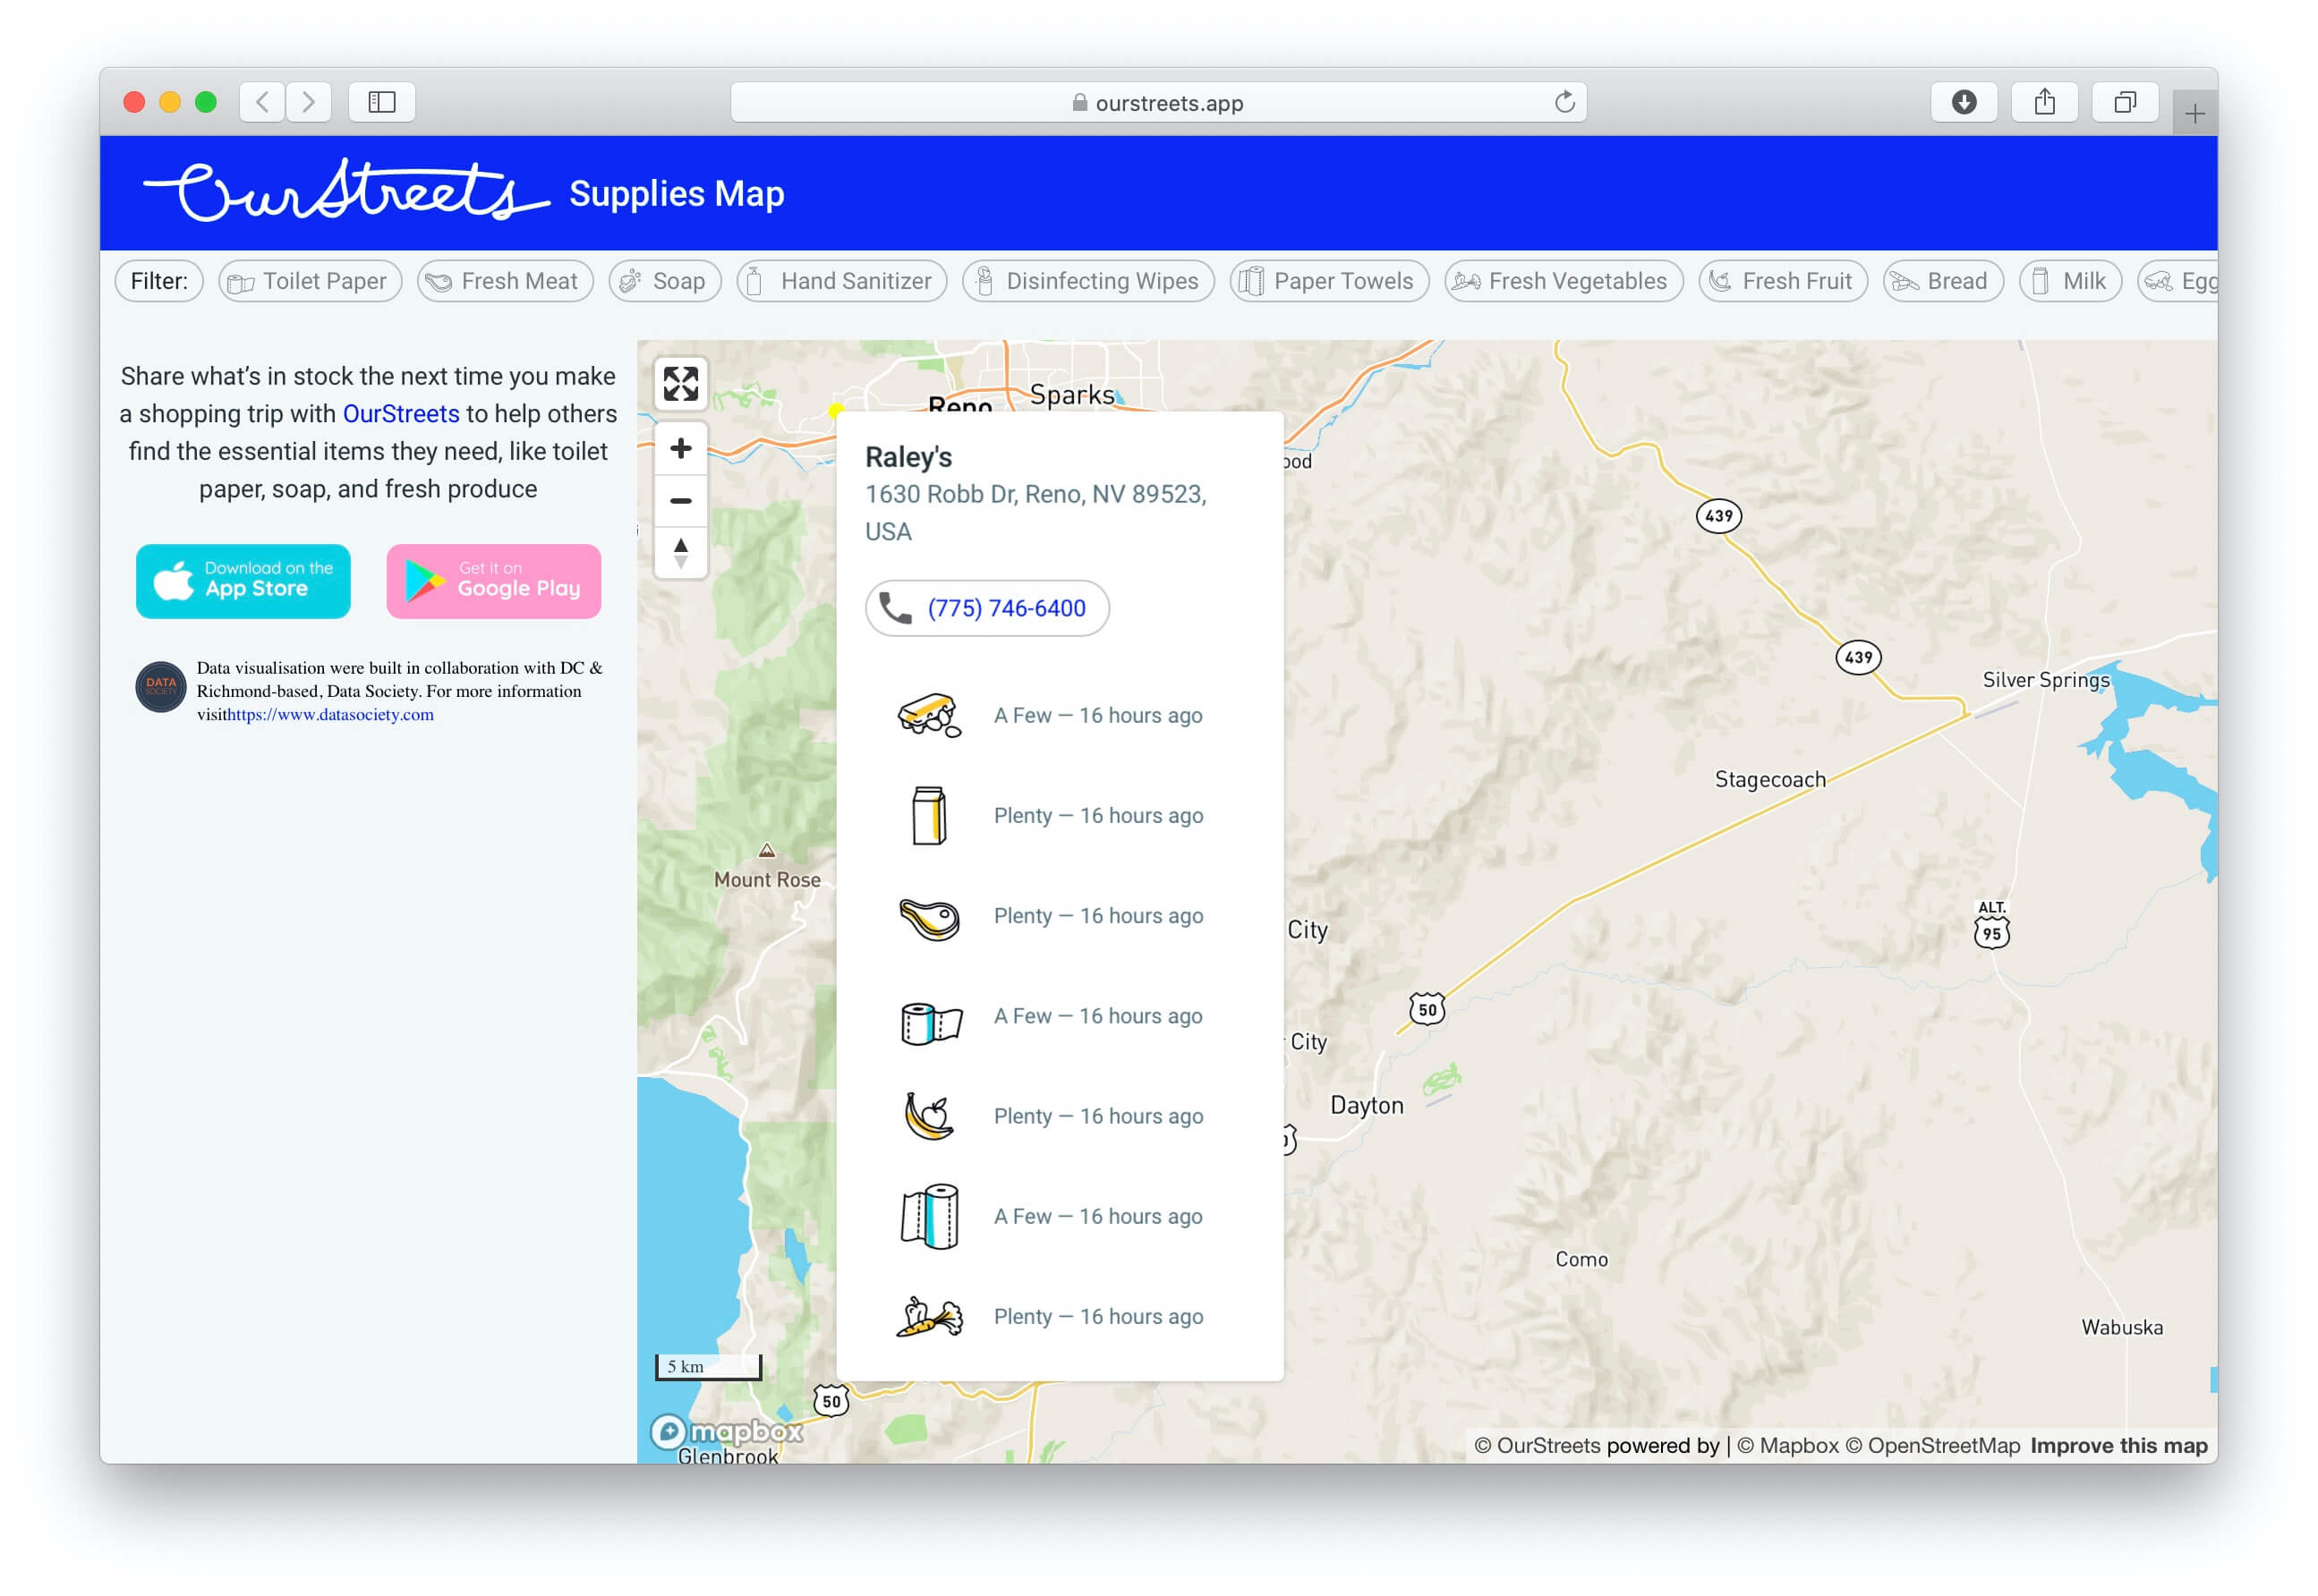Click 'Plenty — 16 hours ago' for milk
2318x1596 pixels.
[1097, 815]
